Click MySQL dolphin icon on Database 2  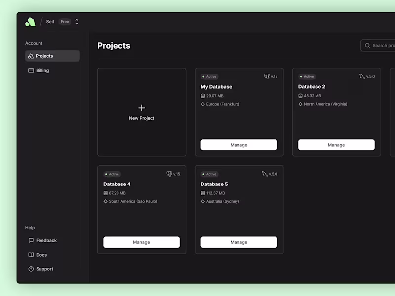[x=362, y=76]
